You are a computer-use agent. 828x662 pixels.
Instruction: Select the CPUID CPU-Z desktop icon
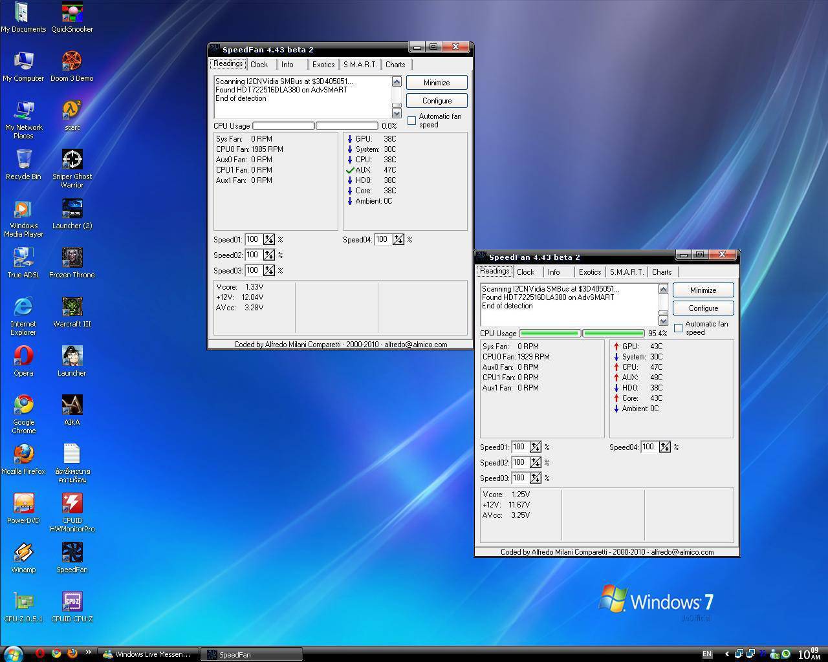coord(72,607)
